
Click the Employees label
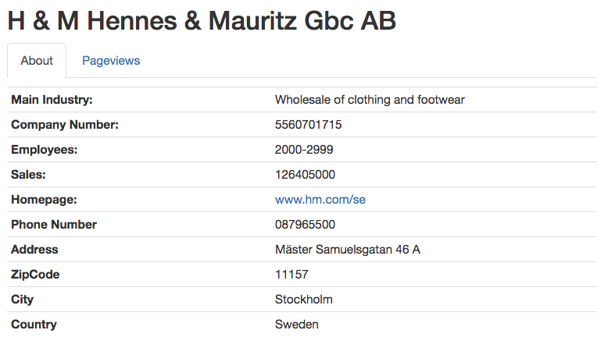[45, 150]
